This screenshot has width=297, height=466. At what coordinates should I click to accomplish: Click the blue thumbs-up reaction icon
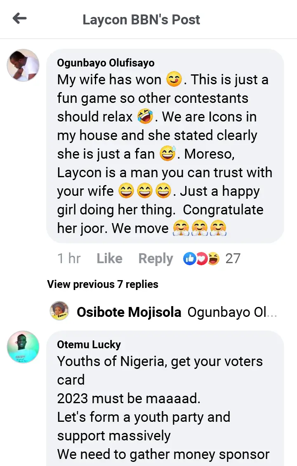tap(190, 259)
